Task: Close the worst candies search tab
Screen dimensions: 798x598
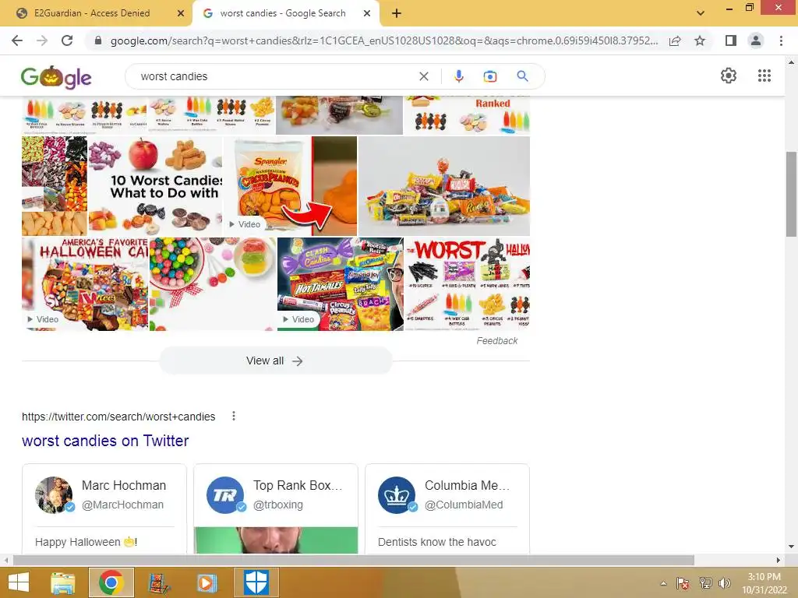Action: [x=367, y=13]
